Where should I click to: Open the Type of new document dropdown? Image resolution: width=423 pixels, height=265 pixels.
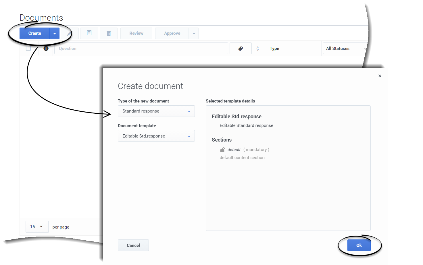tap(156, 111)
